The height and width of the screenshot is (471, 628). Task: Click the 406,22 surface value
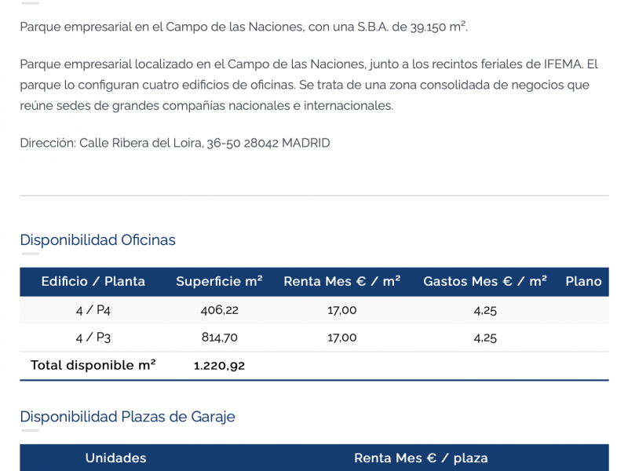(x=220, y=310)
